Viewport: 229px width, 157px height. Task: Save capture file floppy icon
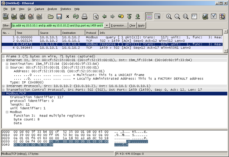[x=59, y=16]
